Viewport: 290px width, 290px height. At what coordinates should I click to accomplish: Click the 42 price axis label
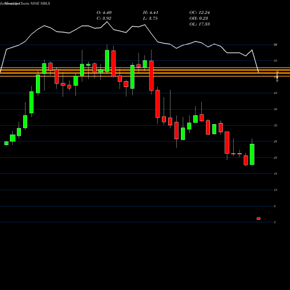pos(275,93)
